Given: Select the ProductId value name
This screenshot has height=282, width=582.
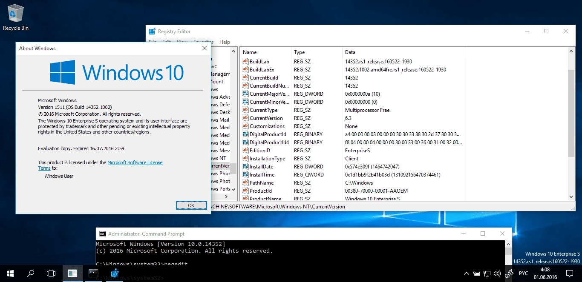Looking at the screenshot, I should [x=261, y=191].
